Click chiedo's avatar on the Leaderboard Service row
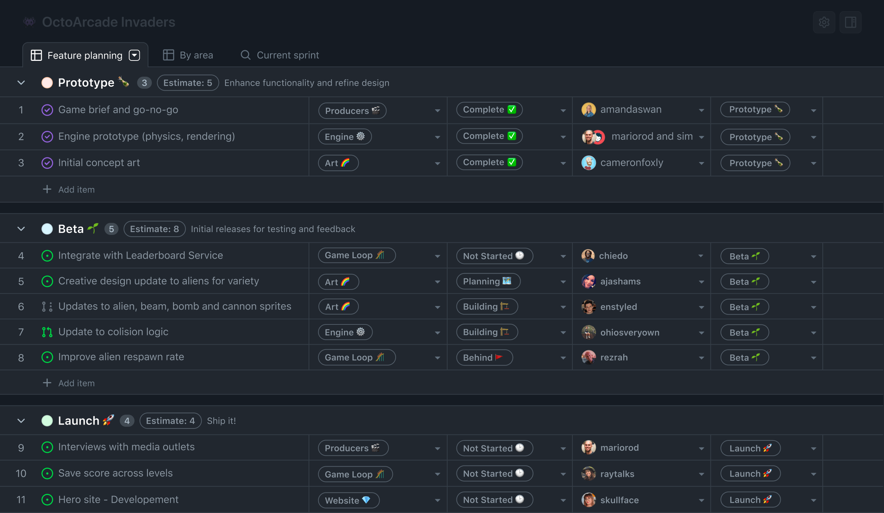Image resolution: width=884 pixels, height=513 pixels. point(589,255)
